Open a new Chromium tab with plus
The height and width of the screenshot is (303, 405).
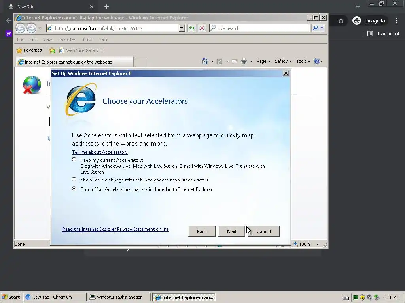[x=107, y=7]
